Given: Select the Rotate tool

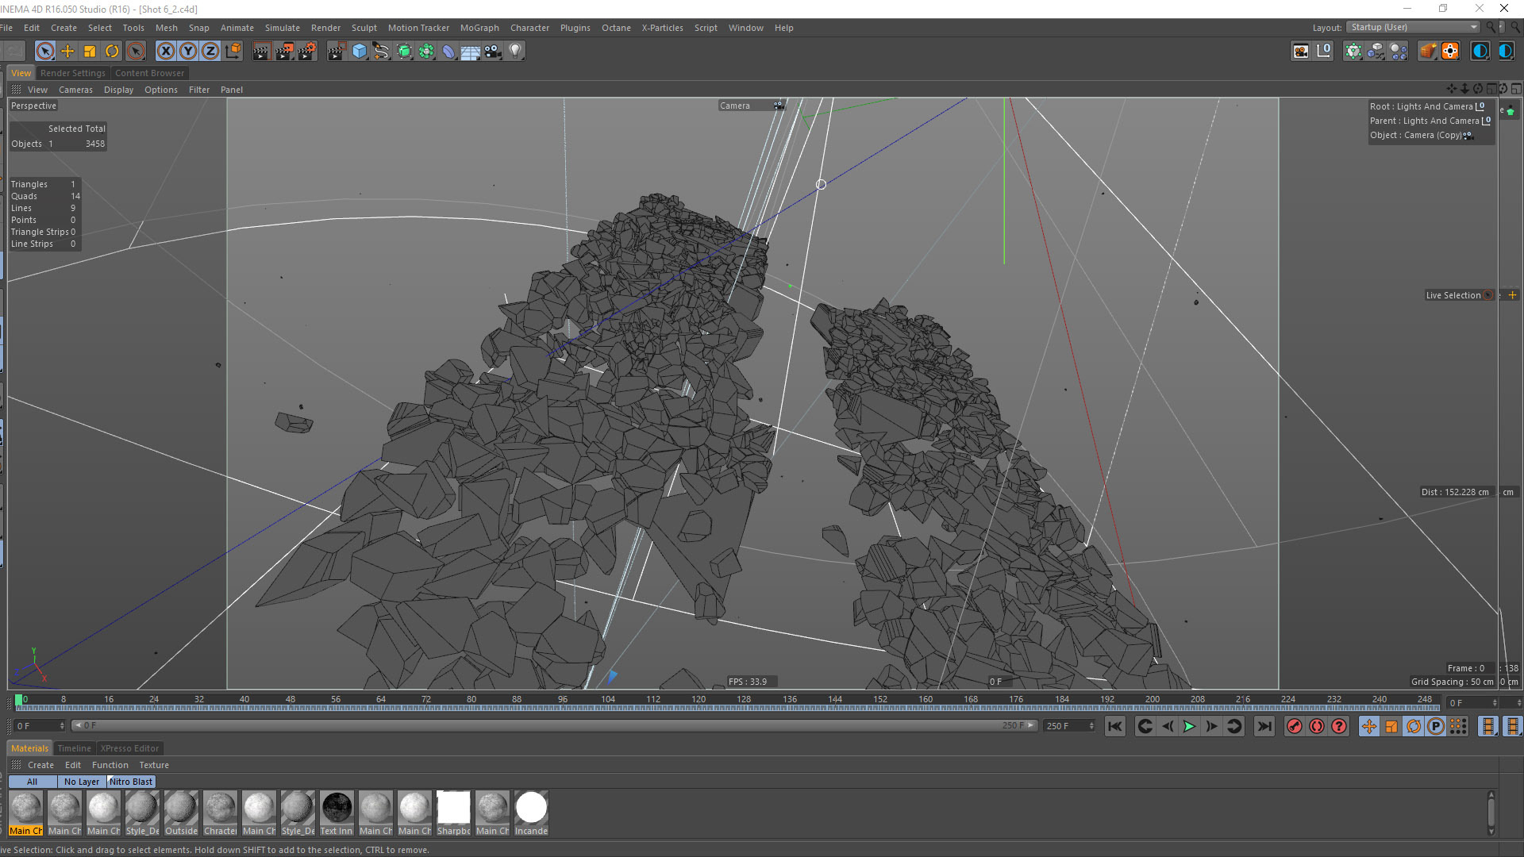Looking at the screenshot, I should coord(112,52).
